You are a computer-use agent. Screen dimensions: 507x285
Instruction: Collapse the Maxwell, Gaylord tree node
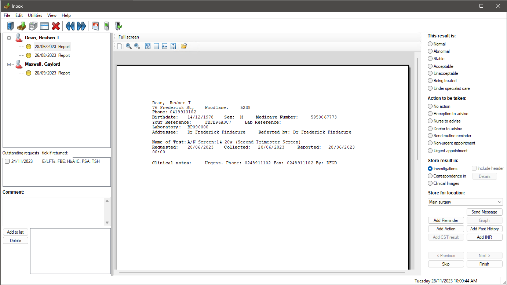click(9, 64)
